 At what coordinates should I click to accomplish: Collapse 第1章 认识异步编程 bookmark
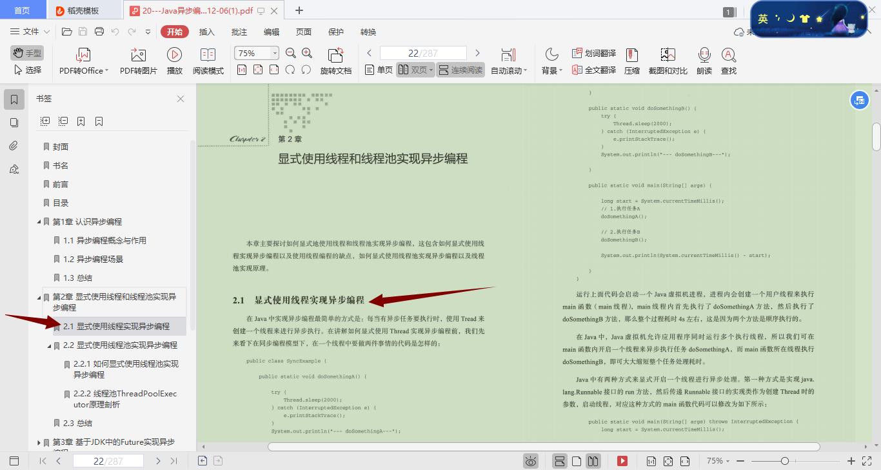tap(39, 222)
